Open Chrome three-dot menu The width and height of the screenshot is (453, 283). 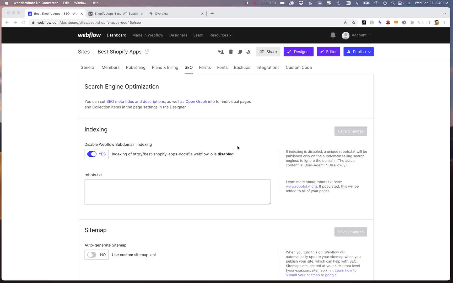pos(445,23)
